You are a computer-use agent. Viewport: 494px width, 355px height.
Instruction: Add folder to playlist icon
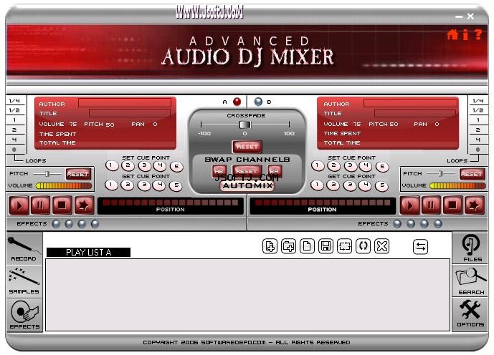288,246
